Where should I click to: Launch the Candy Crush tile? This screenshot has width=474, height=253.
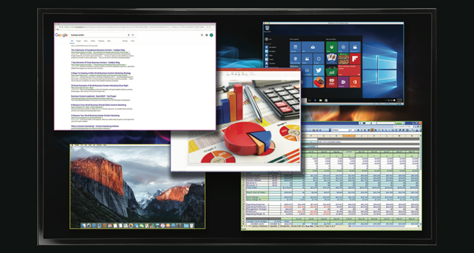pyautogui.click(x=319, y=82)
